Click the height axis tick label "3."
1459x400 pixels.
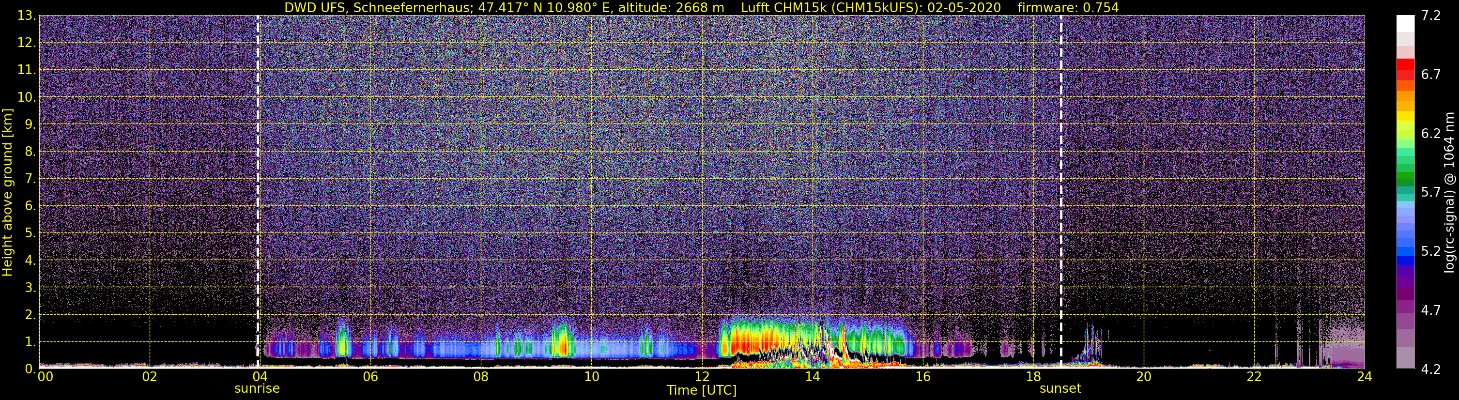30,288
